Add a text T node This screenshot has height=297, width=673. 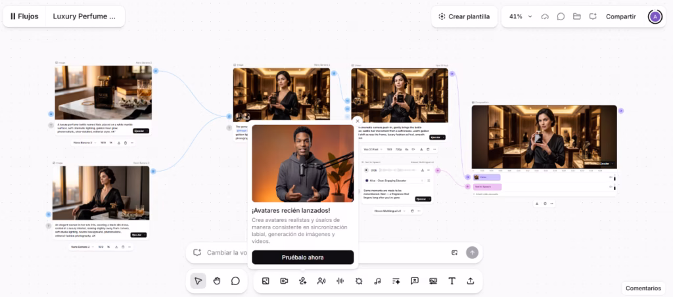tap(452, 281)
